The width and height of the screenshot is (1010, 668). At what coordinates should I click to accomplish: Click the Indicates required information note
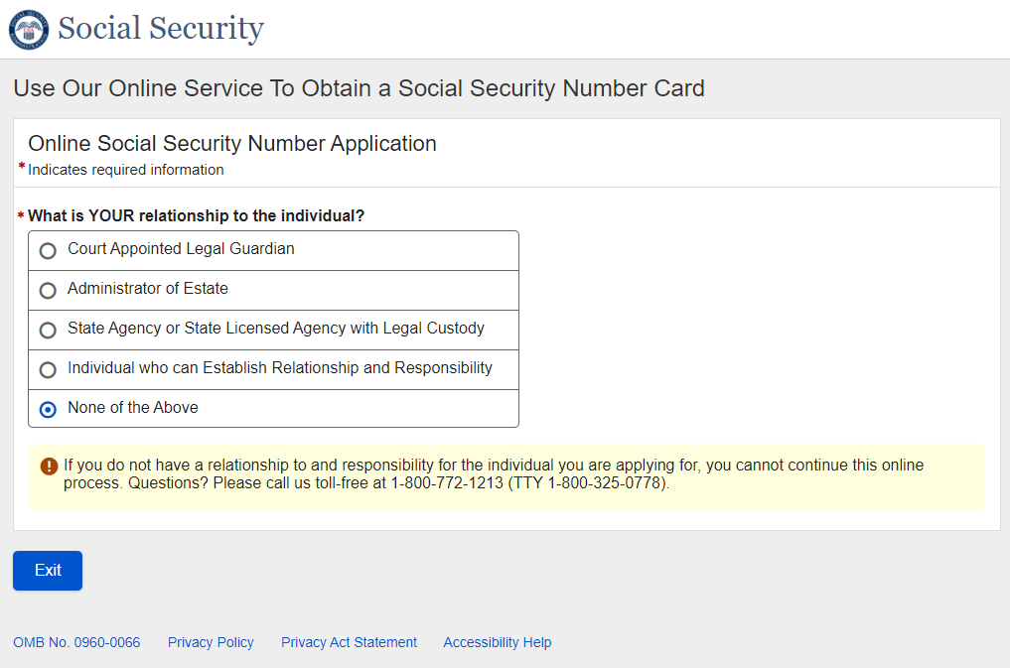[126, 170]
